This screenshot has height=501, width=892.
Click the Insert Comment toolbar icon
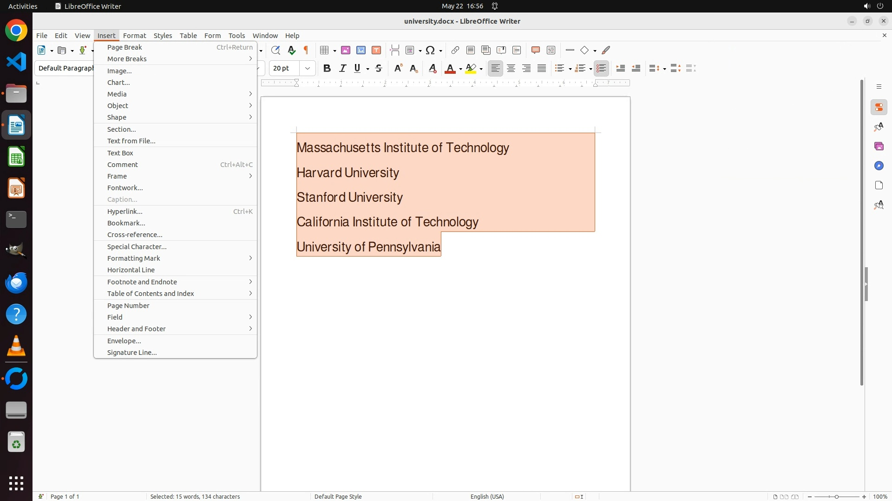point(536,50)
